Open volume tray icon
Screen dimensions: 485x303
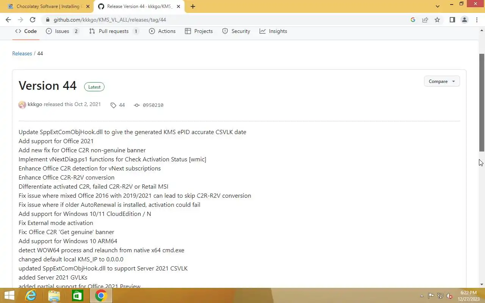[449, 296]
